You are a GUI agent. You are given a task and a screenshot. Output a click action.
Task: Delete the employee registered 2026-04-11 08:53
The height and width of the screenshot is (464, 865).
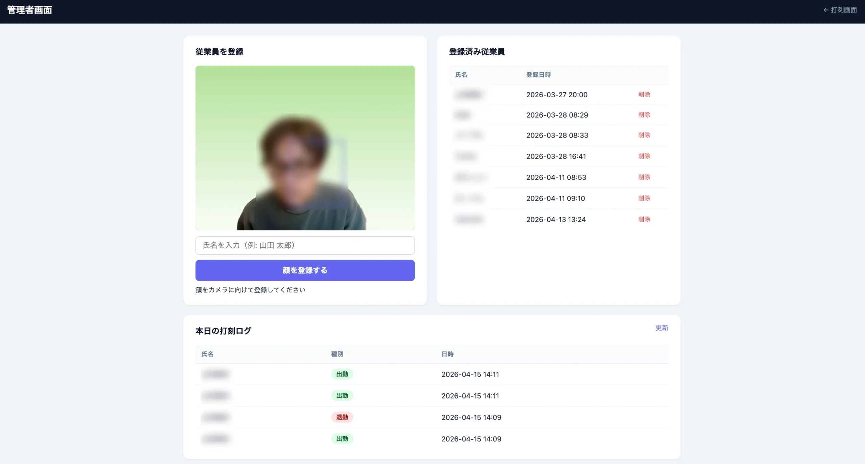(x=644, y=177)
